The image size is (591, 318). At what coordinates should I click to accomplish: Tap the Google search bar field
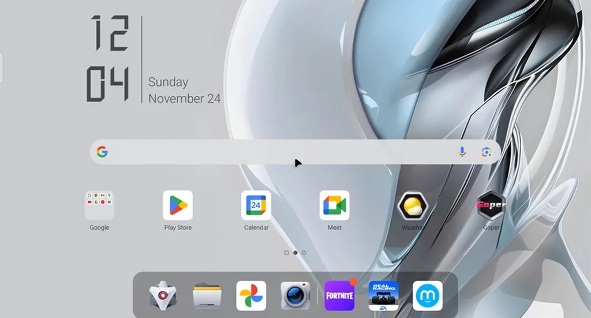(277, 152)
